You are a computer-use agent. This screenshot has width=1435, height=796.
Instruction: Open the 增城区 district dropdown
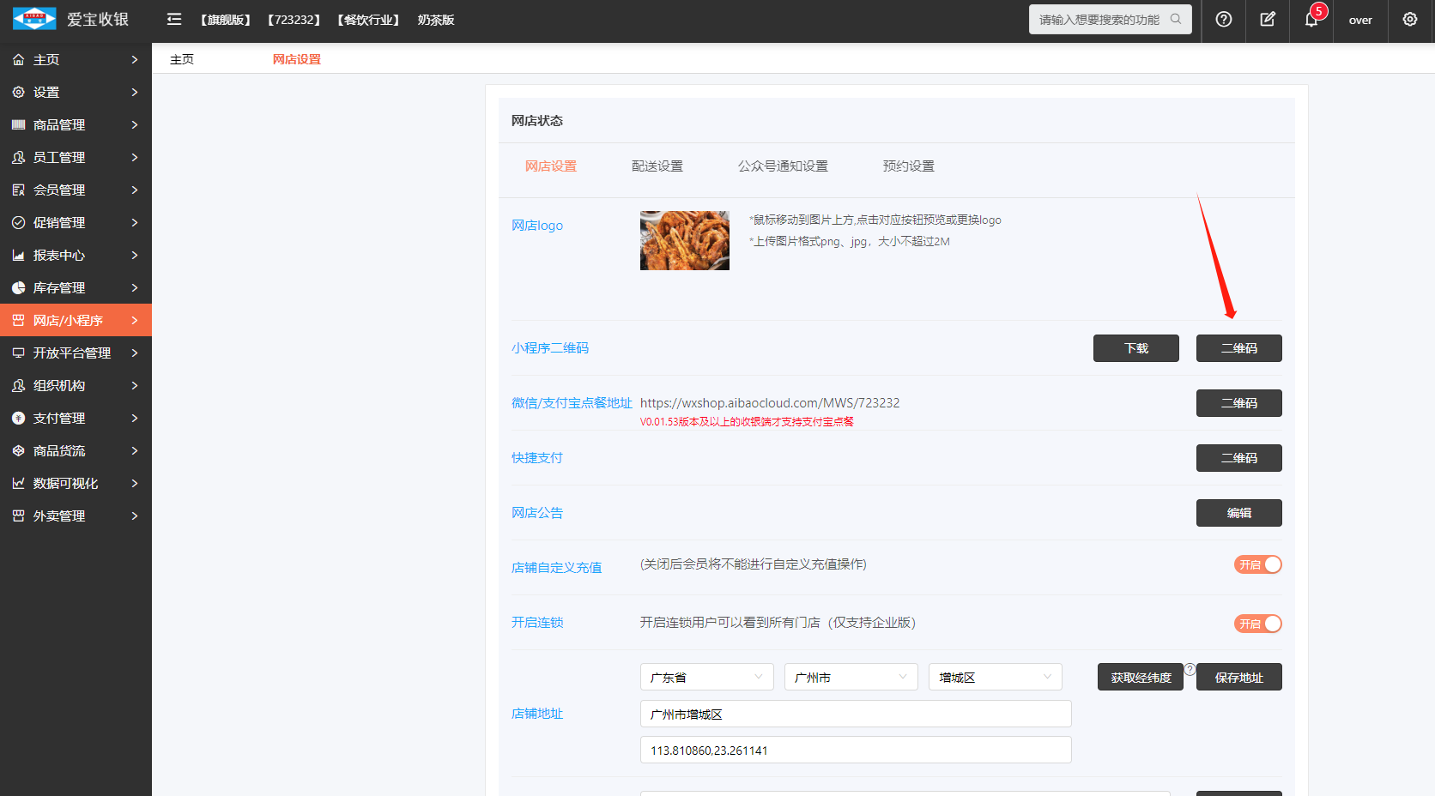pyautogui.click(x=995, y=677)
